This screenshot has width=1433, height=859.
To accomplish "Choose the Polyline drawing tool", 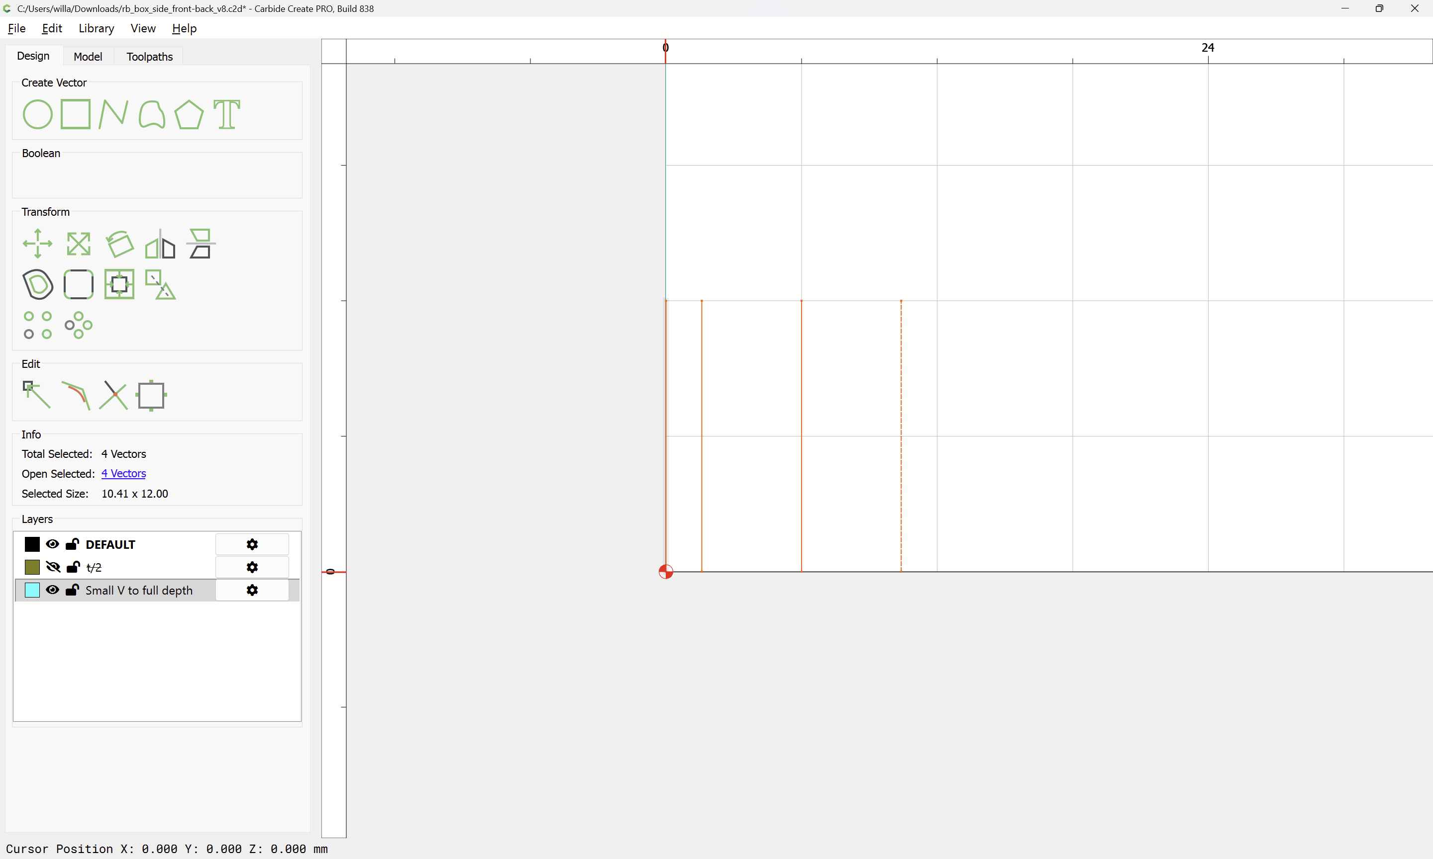I will coord(113,114).
